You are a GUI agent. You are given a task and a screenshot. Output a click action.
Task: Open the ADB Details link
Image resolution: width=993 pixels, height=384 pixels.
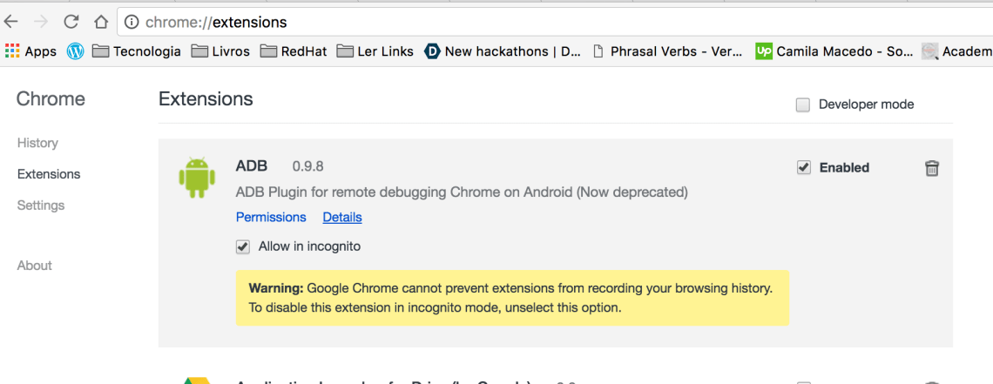(x=342, y=217)
